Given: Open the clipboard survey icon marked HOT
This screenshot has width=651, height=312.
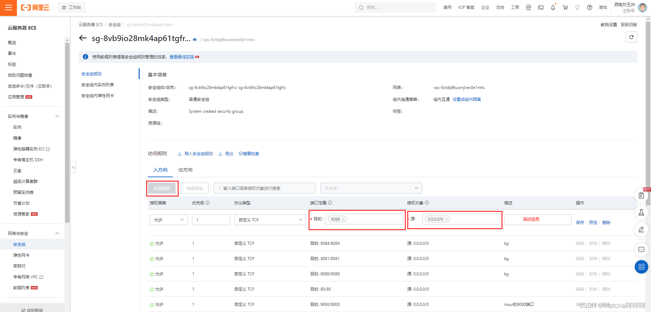Looking at the screenshot, I should click(641, 195).
